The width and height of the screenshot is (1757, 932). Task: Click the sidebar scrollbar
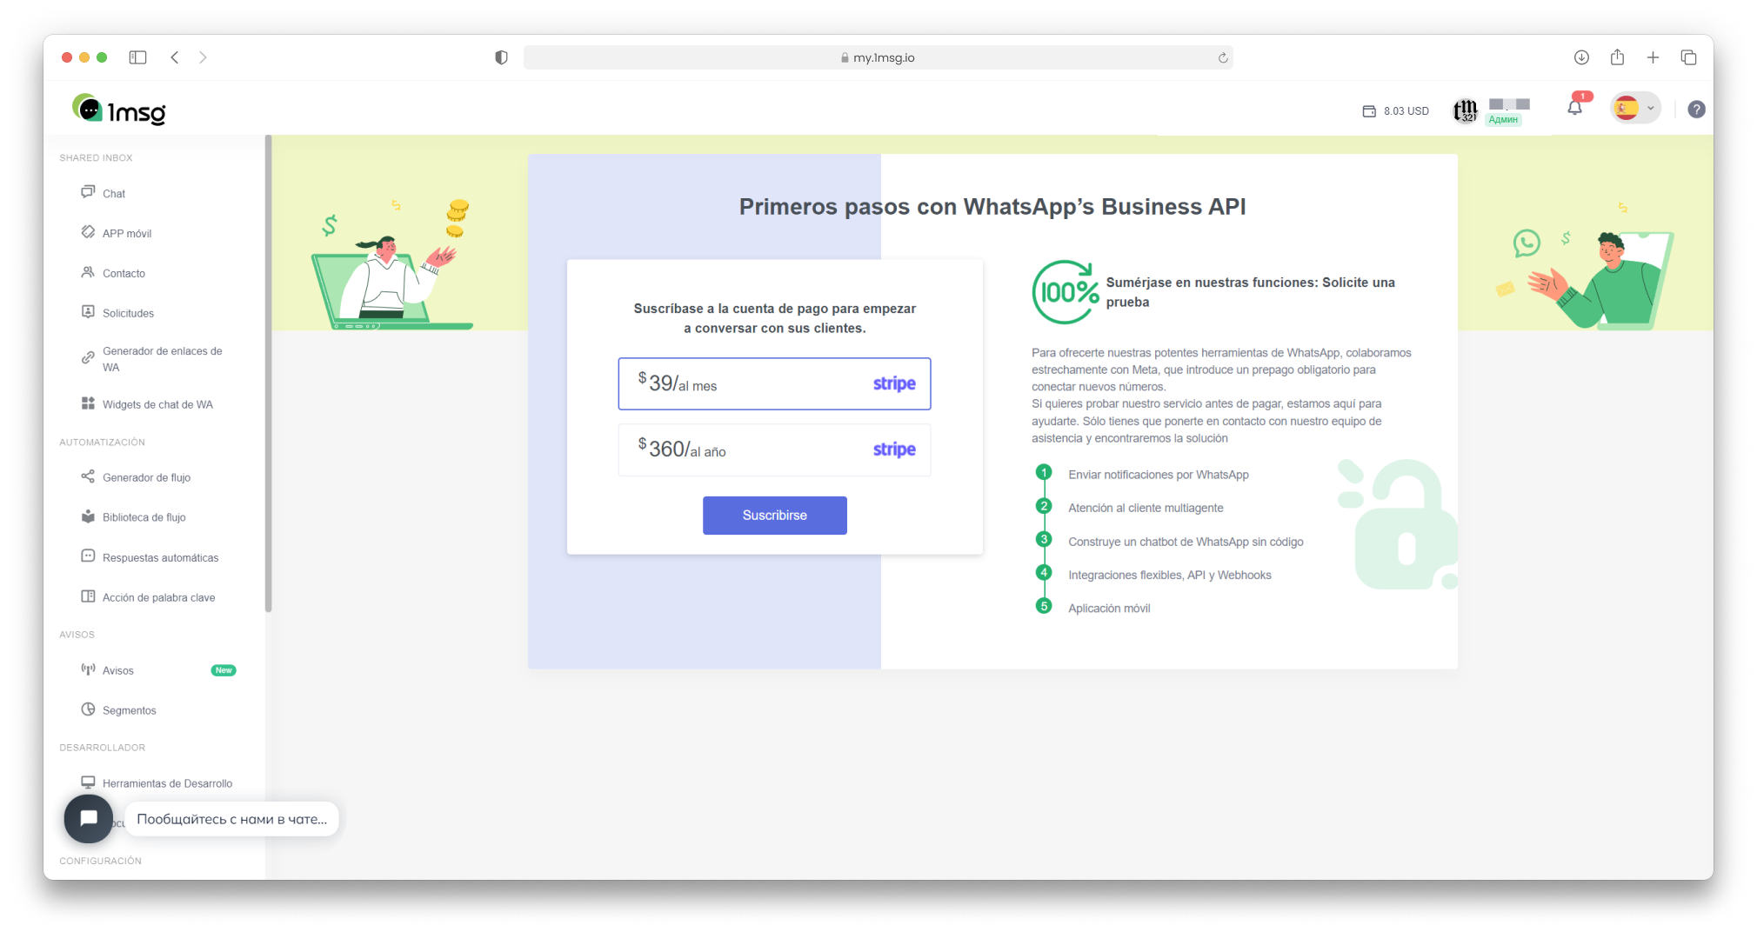click(x=268, y=374)
